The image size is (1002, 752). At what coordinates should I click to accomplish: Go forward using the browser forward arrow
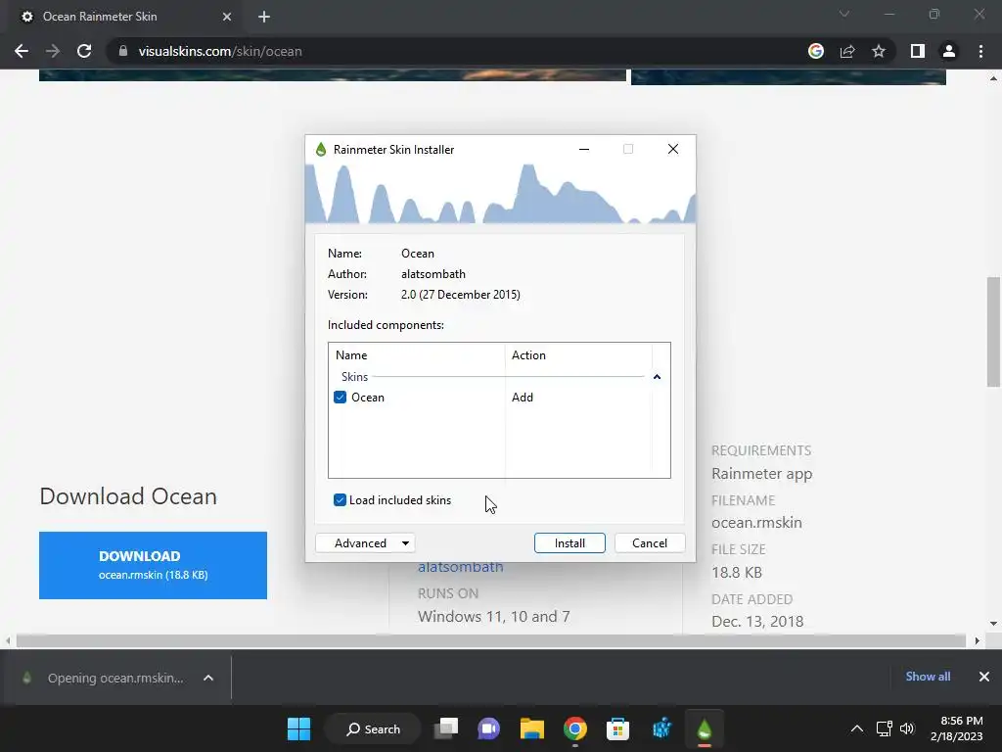53,51
